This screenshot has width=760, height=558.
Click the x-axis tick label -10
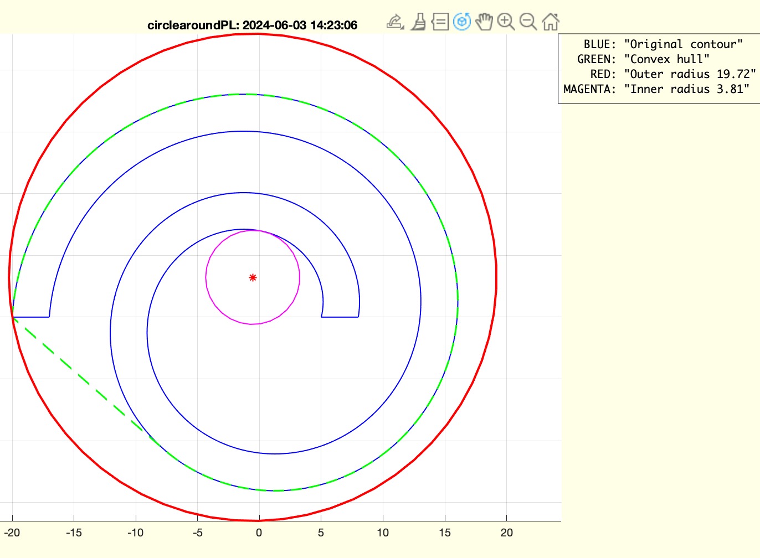pos(135,533)
